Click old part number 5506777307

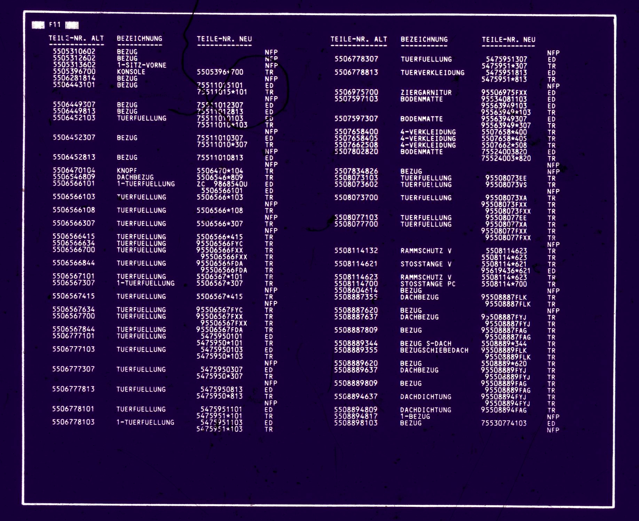[73, 369]
